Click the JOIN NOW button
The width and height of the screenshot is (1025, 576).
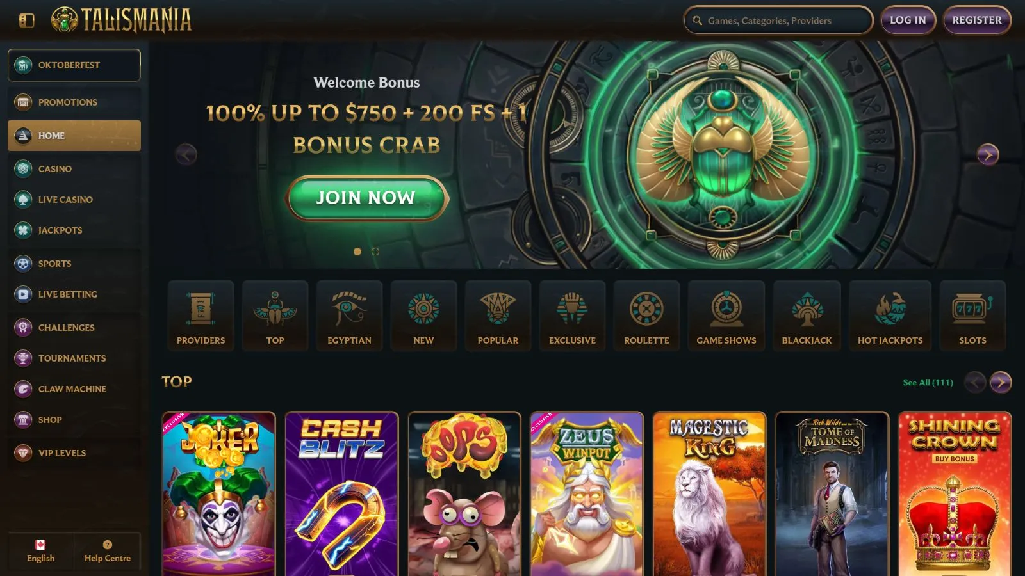pyautogui.click(x=366, y=198)
